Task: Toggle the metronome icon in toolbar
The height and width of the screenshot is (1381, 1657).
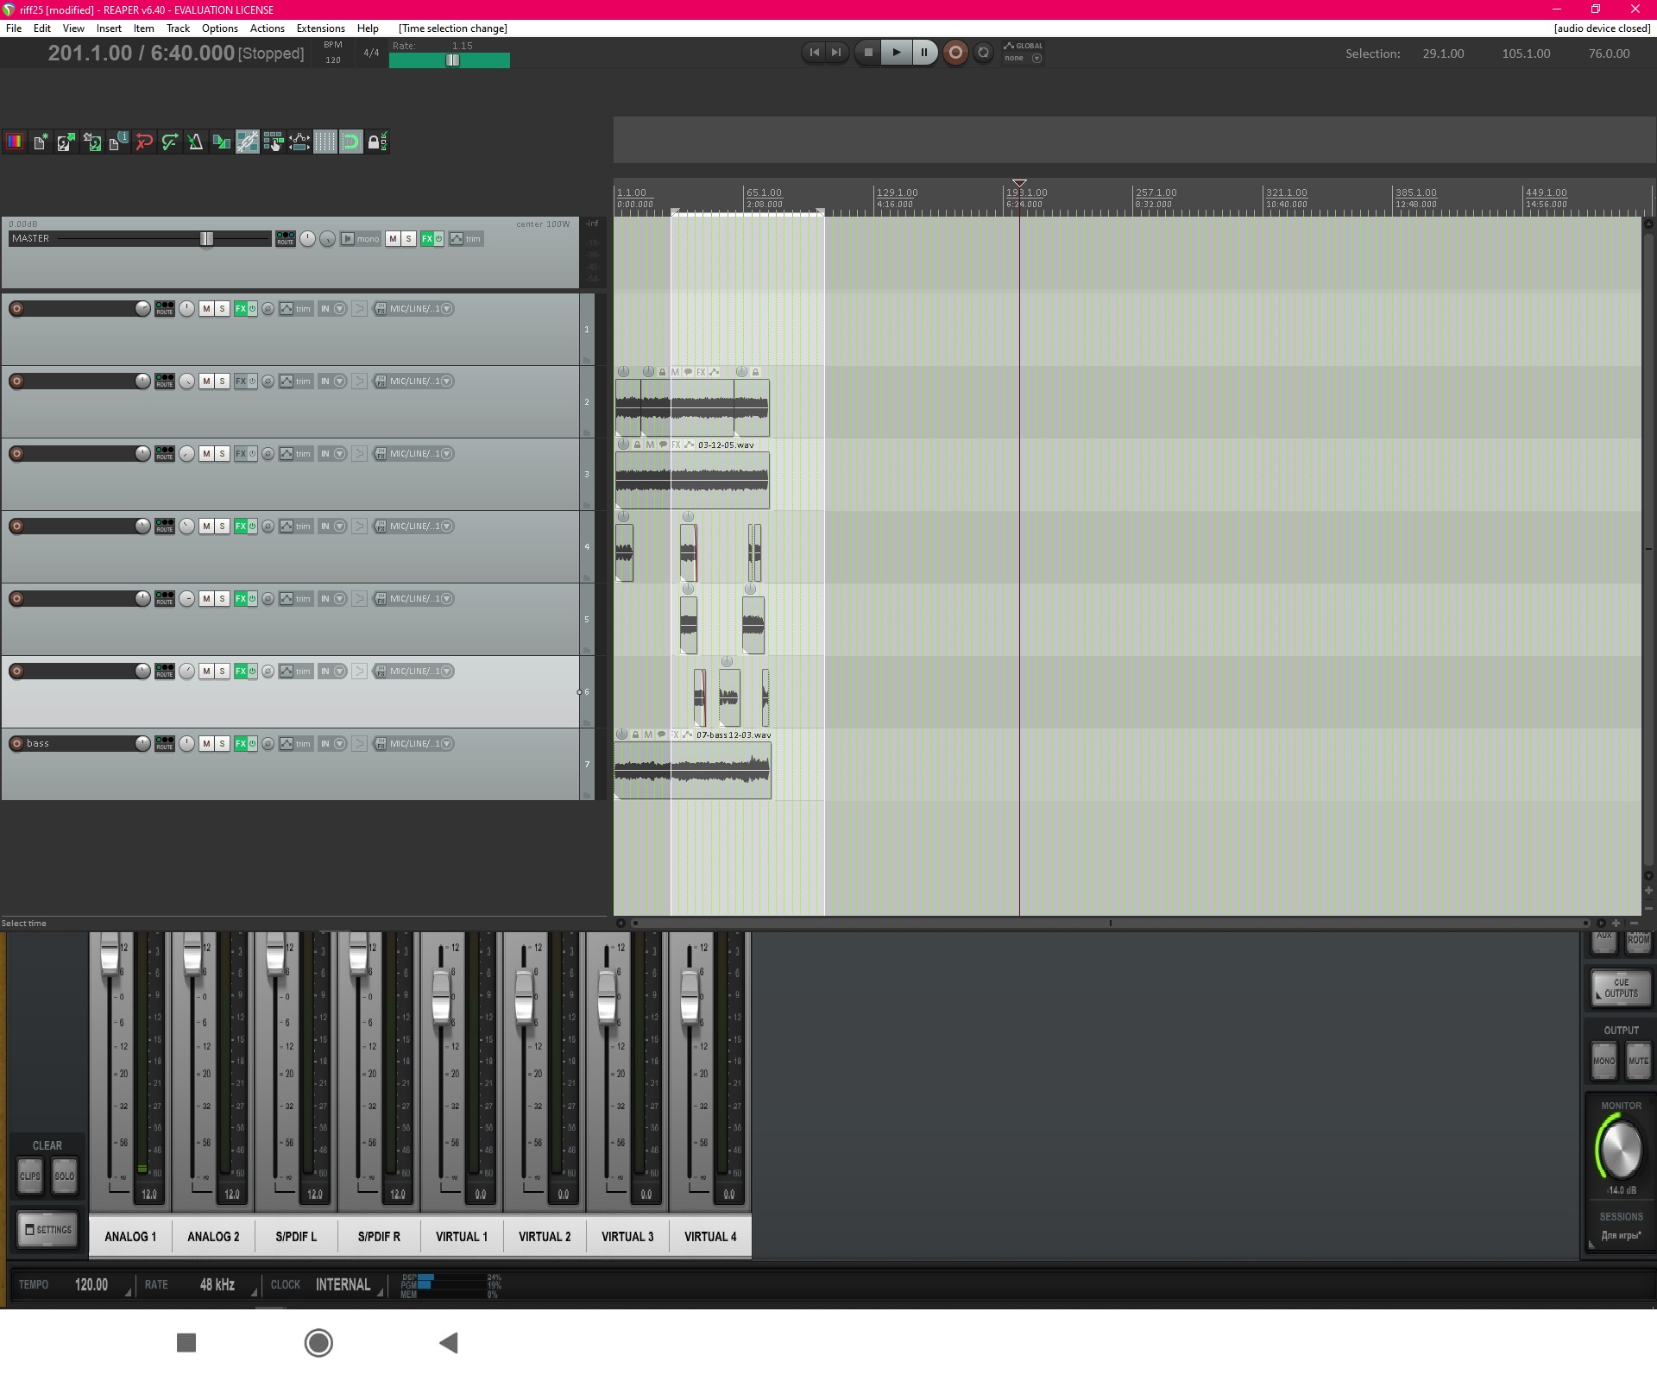Action: (x=196, y=142)
